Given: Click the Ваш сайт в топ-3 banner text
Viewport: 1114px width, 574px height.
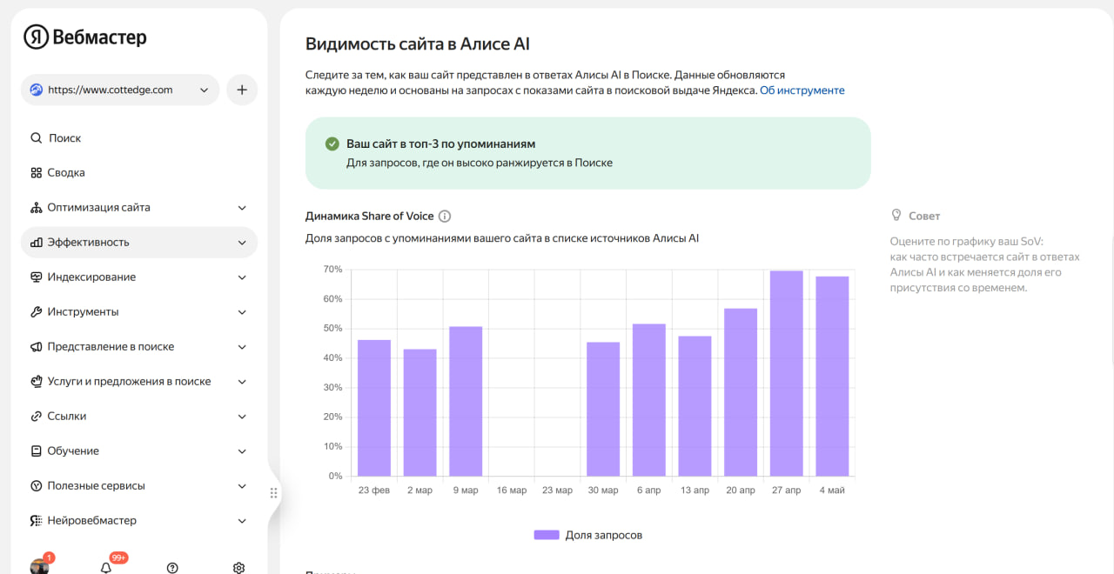Looking at the screenshot, I should [x=441, y=143].
